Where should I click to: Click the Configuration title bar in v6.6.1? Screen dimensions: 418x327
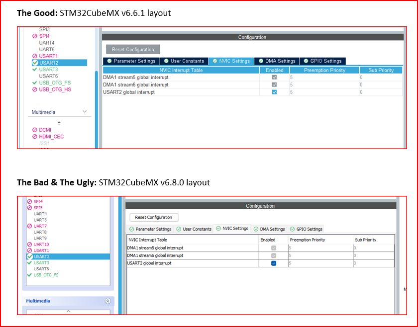252,37
